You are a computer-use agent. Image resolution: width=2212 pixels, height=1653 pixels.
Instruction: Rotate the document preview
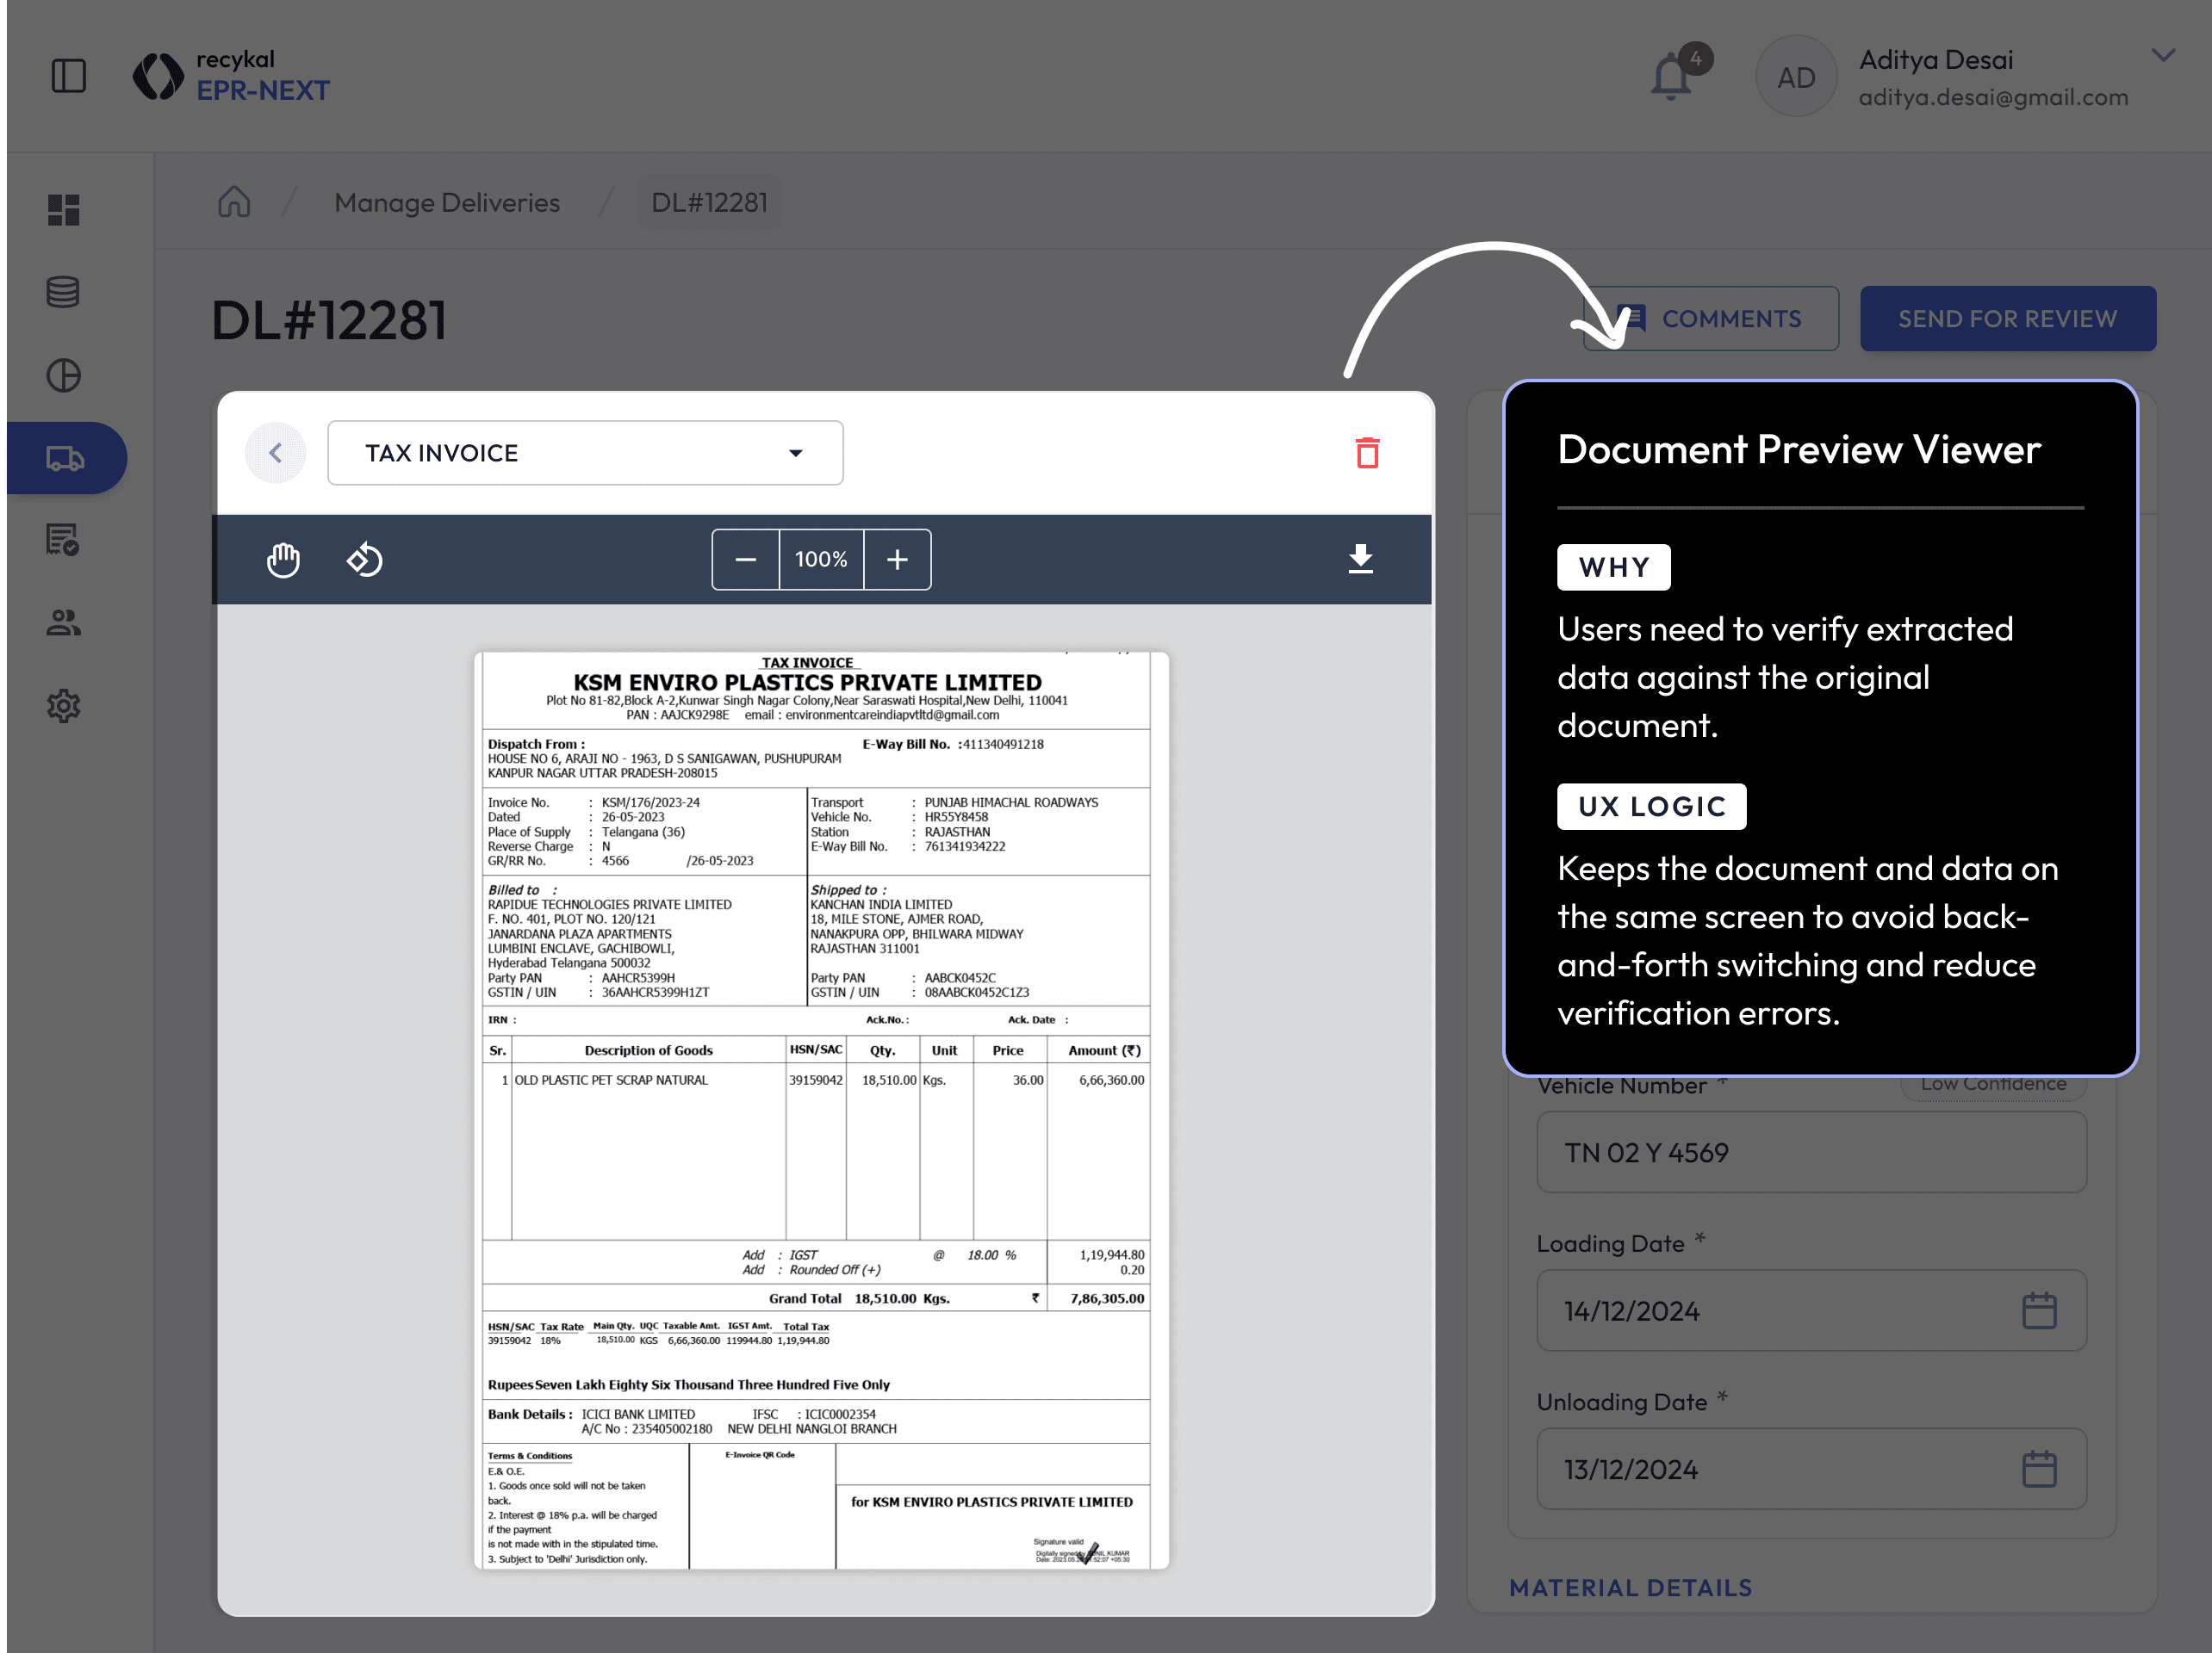pos(364,560)
